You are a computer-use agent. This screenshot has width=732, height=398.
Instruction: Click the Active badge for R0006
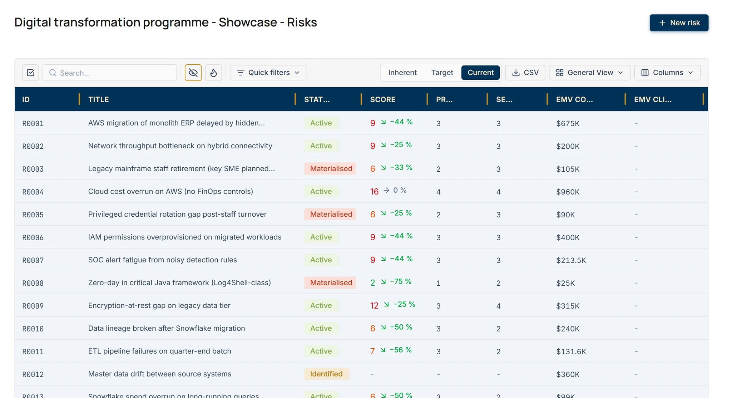321,237
